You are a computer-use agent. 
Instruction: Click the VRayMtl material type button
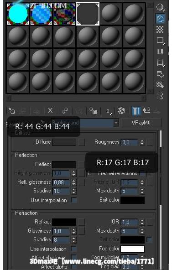(141, 123)
